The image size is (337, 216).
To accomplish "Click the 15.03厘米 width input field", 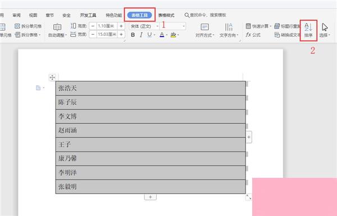I will point(107,34).
